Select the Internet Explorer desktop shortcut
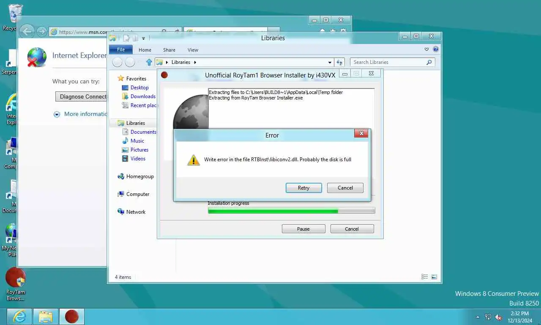Viewport: 541px width, 325px height. click(x=12, y=109)
